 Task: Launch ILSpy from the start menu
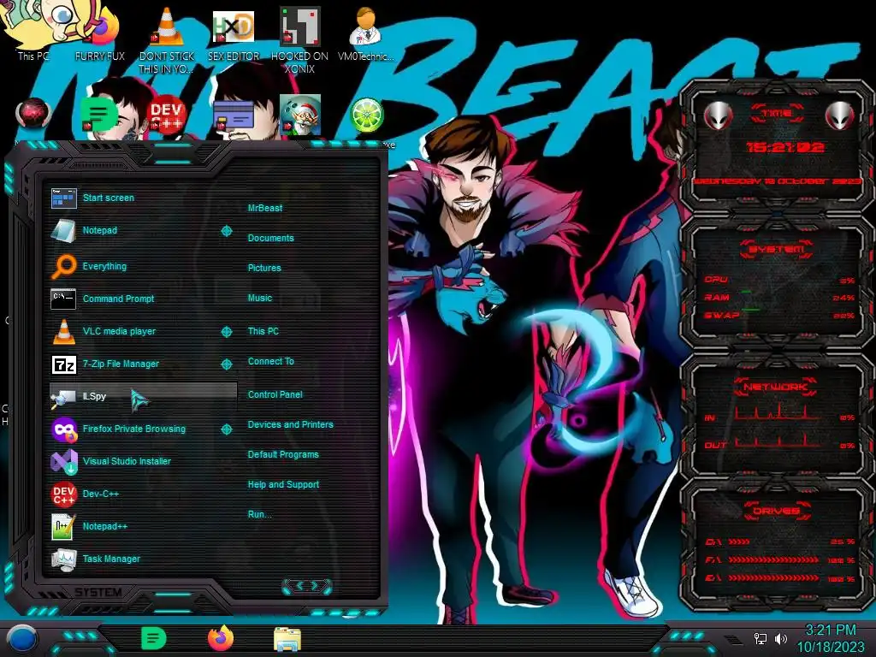coord(143,396)
